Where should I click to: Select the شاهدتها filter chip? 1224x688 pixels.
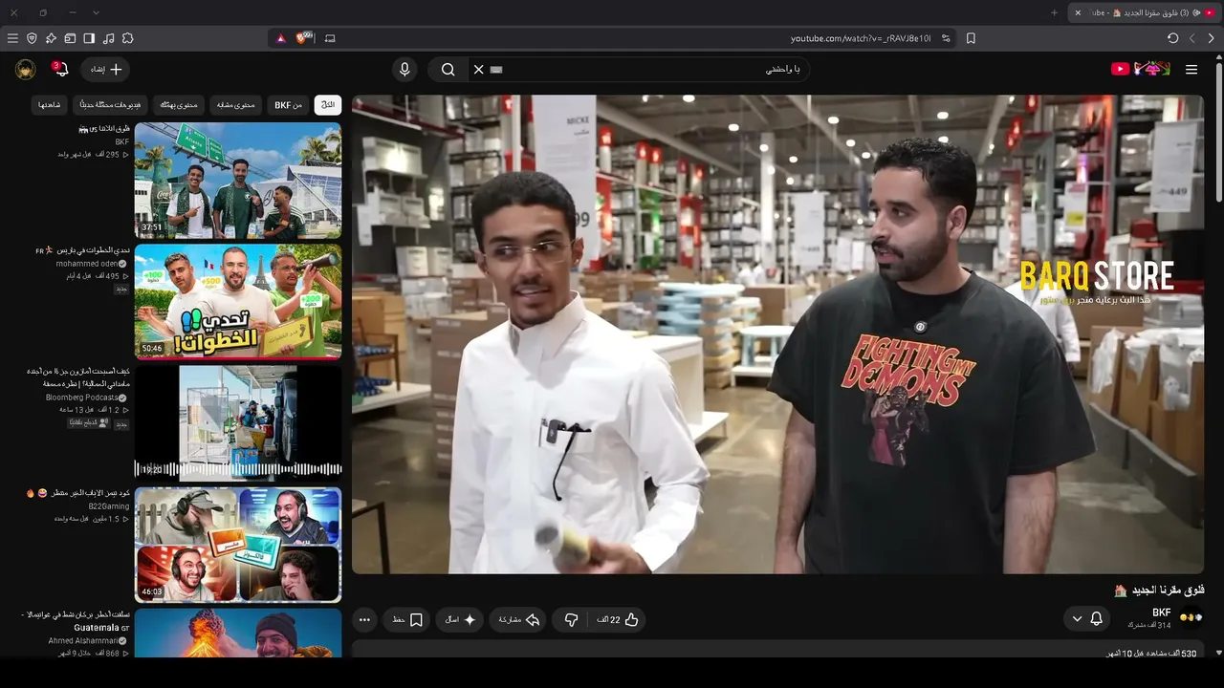pos(50,105)
